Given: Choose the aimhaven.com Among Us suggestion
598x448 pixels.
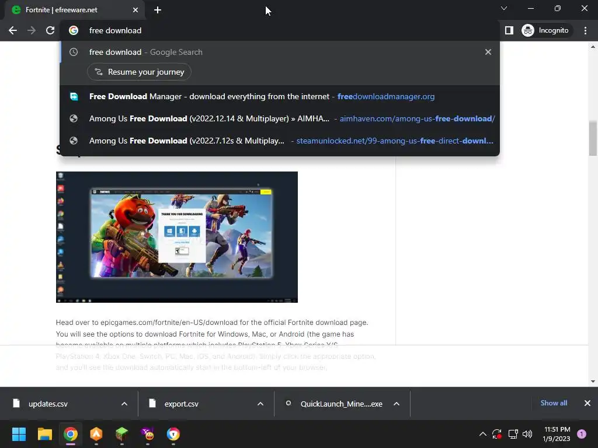Looking at the screenshot, I should pos(280,119).
